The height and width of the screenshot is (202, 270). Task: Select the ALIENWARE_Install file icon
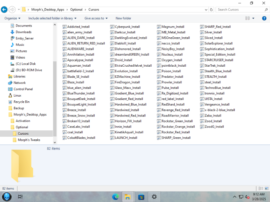tap(65, 49)
